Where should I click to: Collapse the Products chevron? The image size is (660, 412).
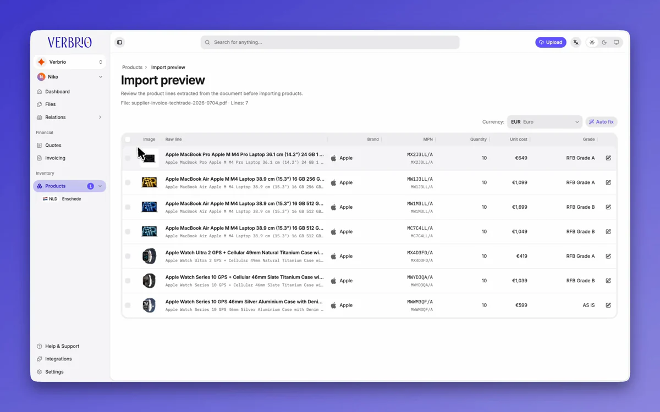pos(100,186)
